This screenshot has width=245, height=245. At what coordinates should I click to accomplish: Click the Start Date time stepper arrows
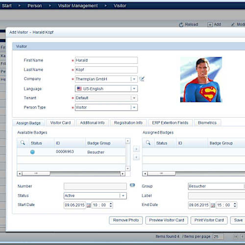click(x=111, y=205)
